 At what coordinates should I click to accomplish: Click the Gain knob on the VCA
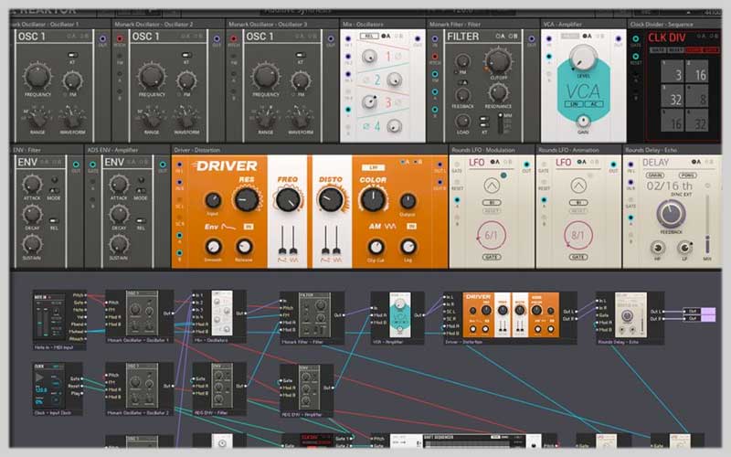(582, 122)
